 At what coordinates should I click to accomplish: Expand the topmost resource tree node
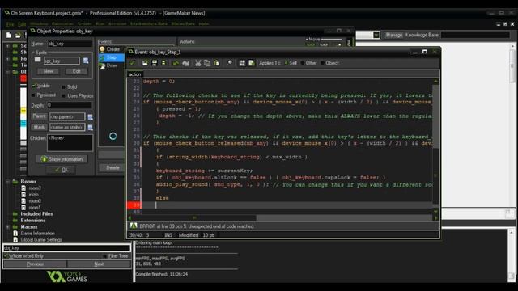point(7,46)
